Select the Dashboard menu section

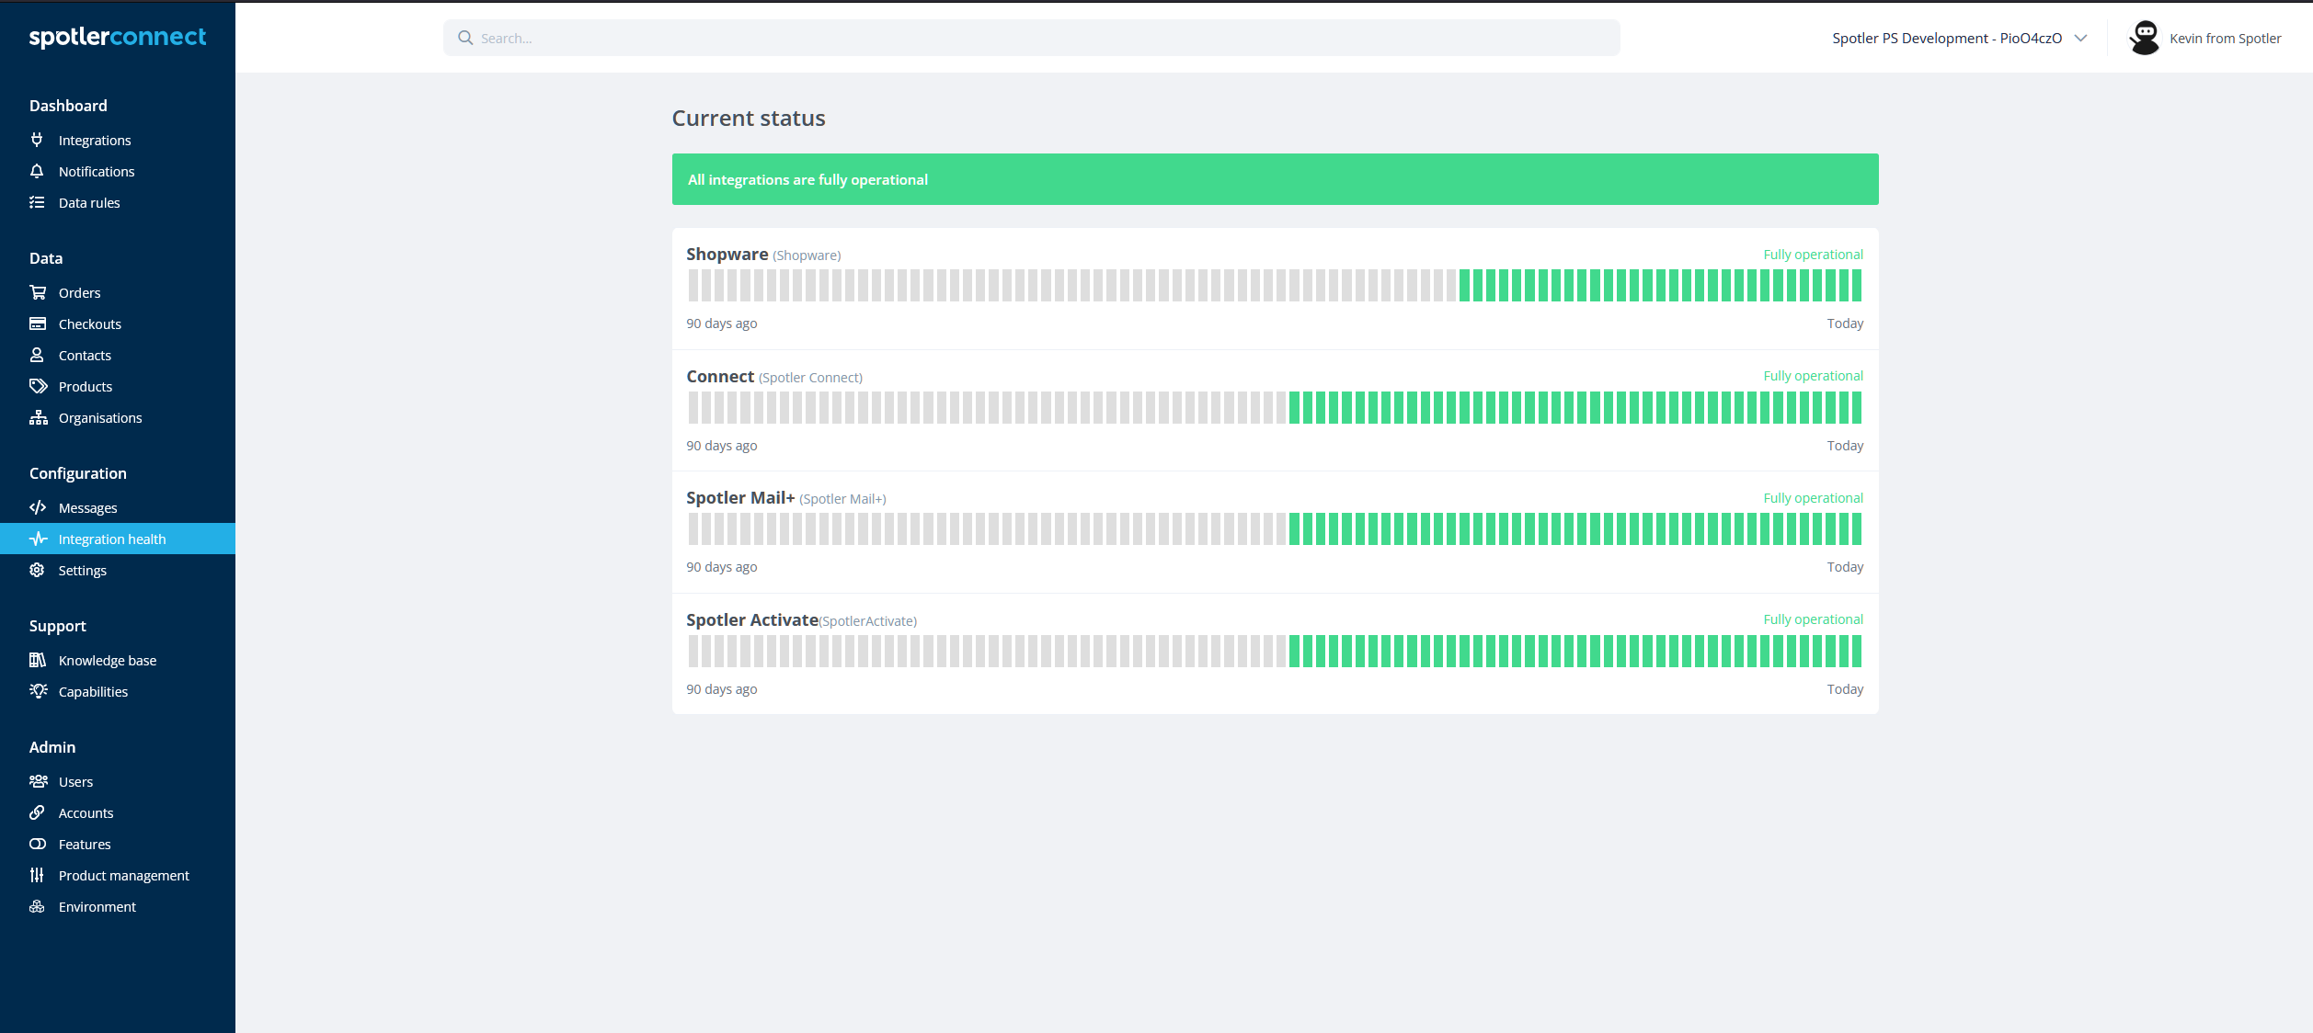(x=68, y=106)
